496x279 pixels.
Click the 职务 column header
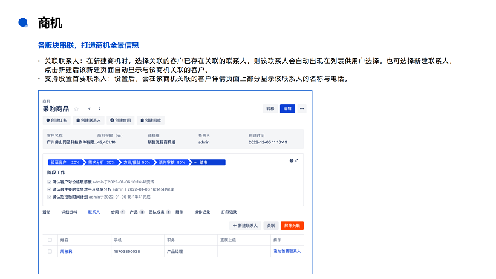[171, 240]
